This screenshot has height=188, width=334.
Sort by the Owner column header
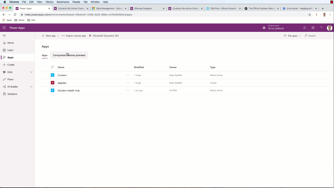[x=173, y=67]
